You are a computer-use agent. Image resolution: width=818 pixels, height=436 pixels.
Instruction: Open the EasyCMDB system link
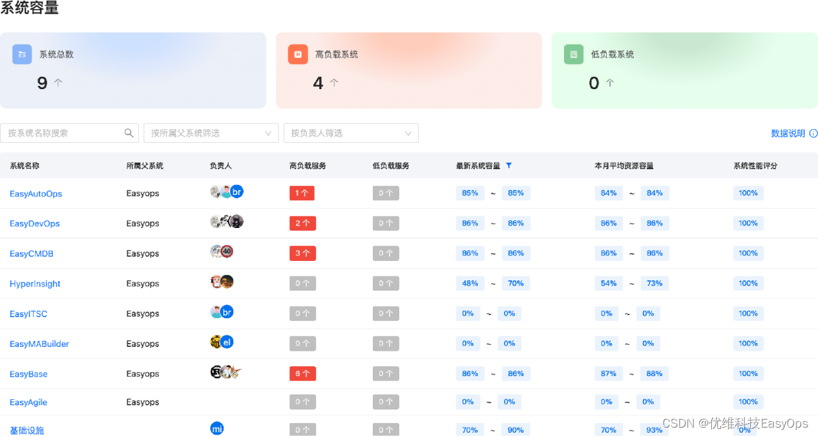[30, 253]
